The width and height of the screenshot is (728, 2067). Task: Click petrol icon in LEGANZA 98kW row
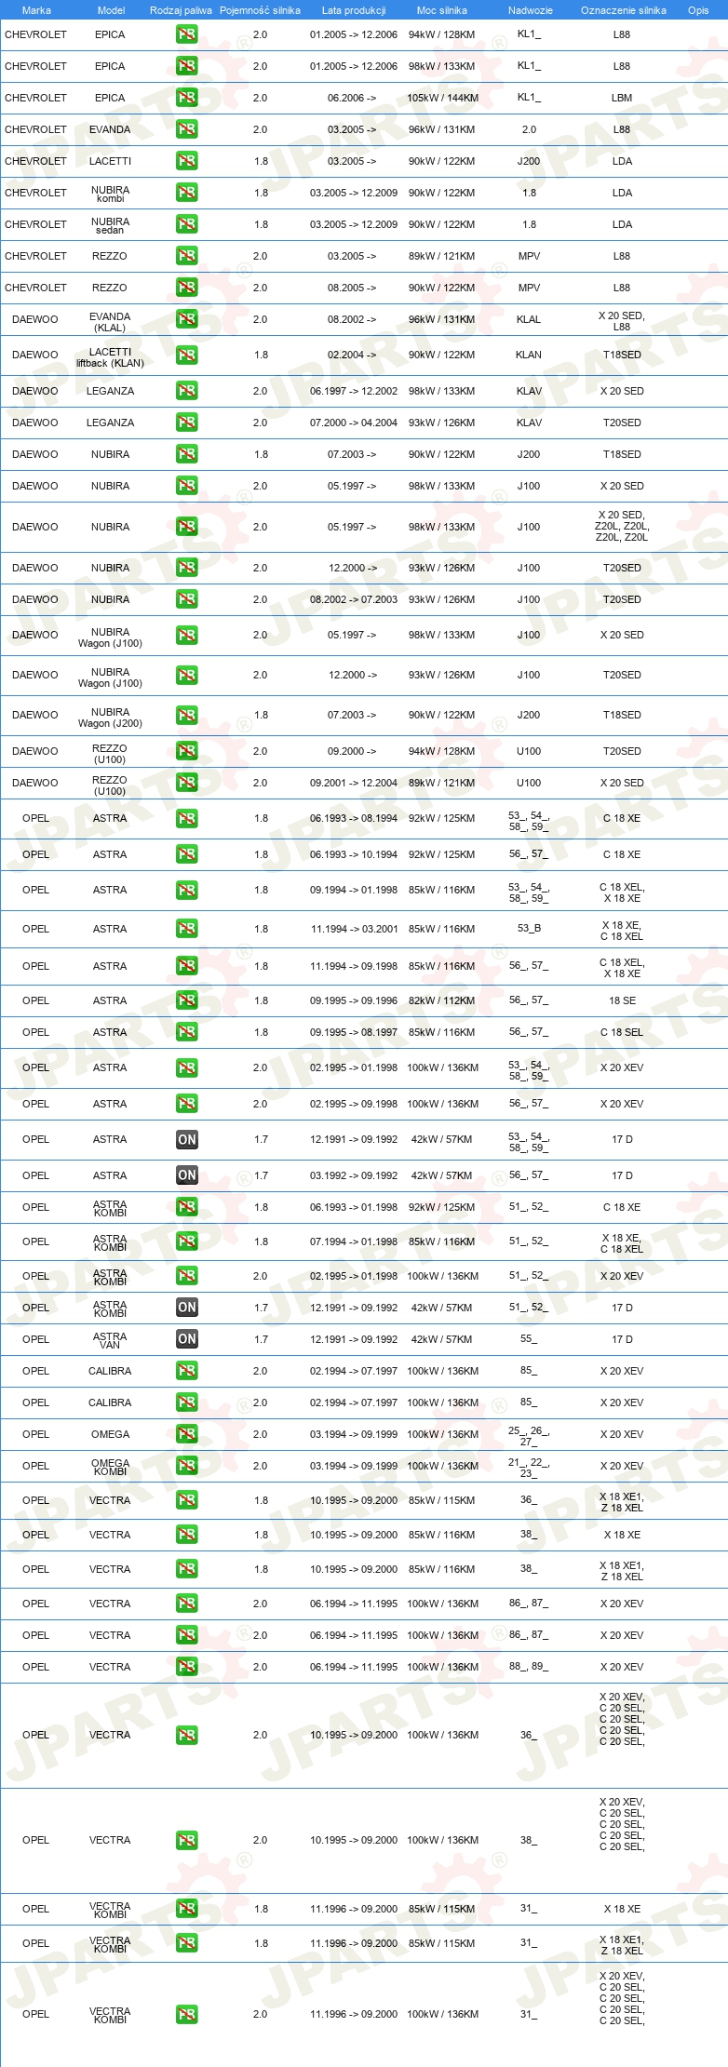point(186,391)
